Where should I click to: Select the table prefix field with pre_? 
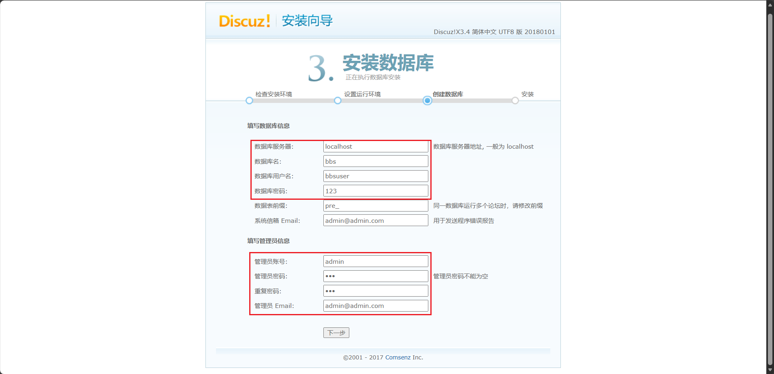(x=376, y=205)
